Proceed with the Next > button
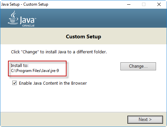The width and height of the screenshot is (167, 127). 145,120
